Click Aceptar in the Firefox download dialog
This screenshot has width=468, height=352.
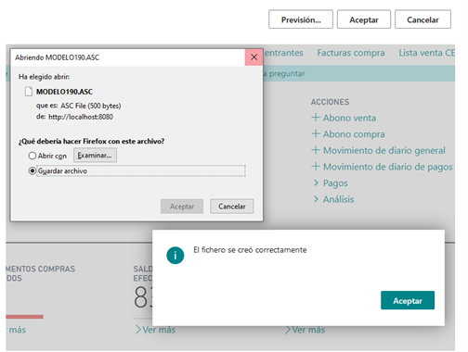[182, 207]
